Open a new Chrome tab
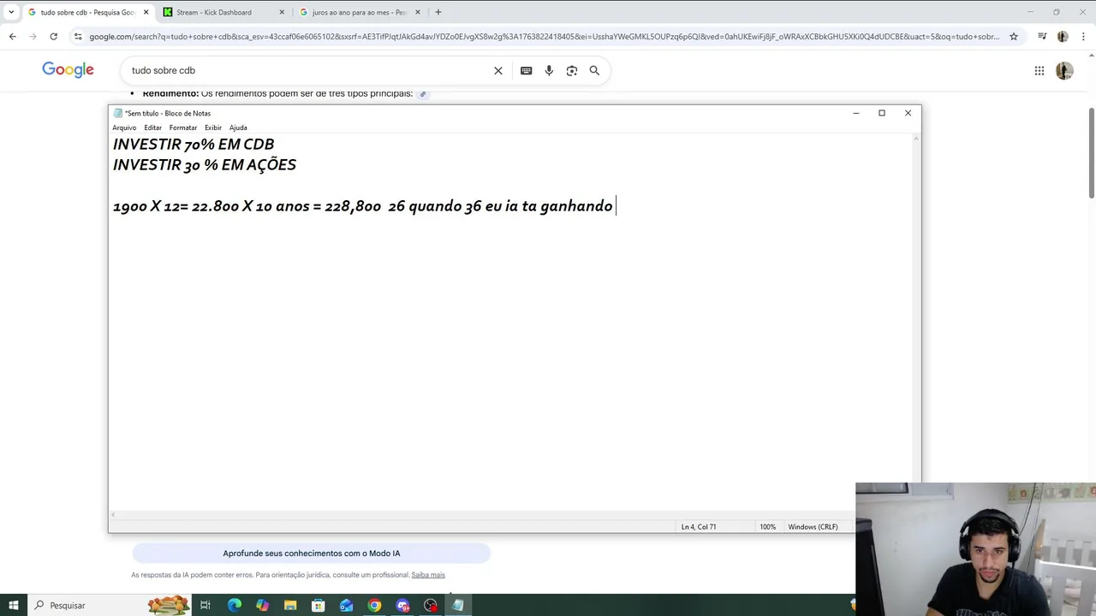1096x616 pixels. [438, 12]
